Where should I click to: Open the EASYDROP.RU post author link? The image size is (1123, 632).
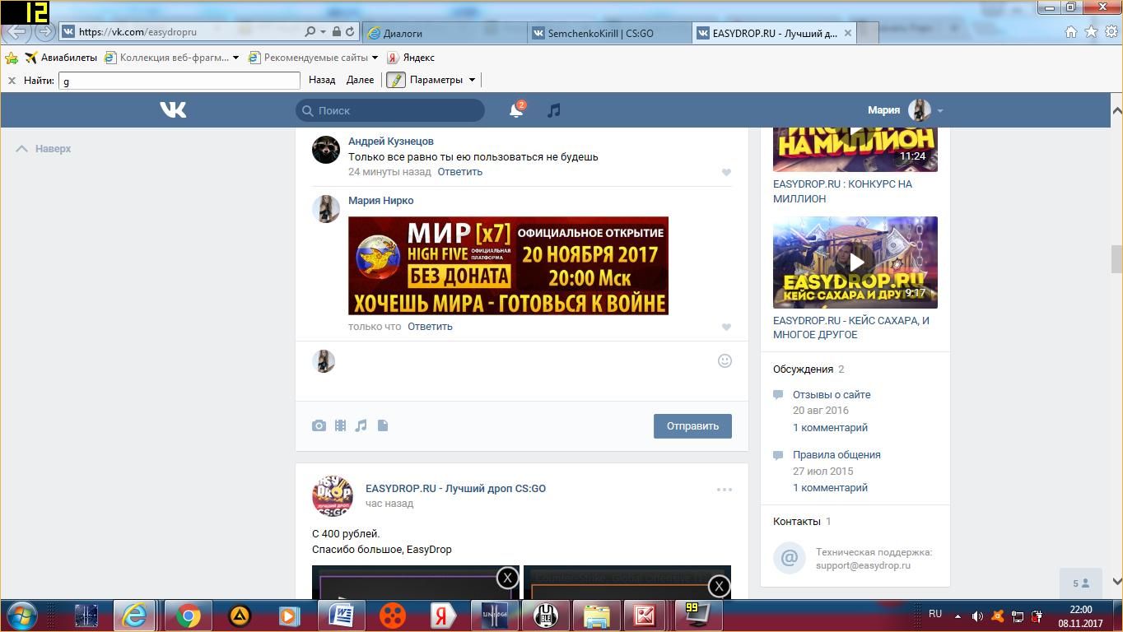[455, 489]
